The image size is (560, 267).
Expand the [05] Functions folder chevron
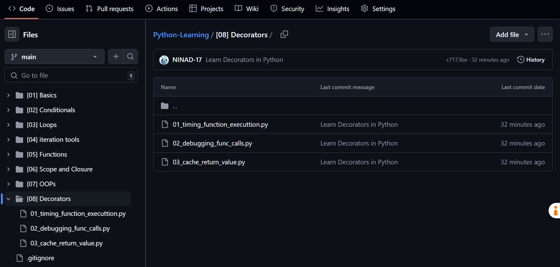coord(8,155)
